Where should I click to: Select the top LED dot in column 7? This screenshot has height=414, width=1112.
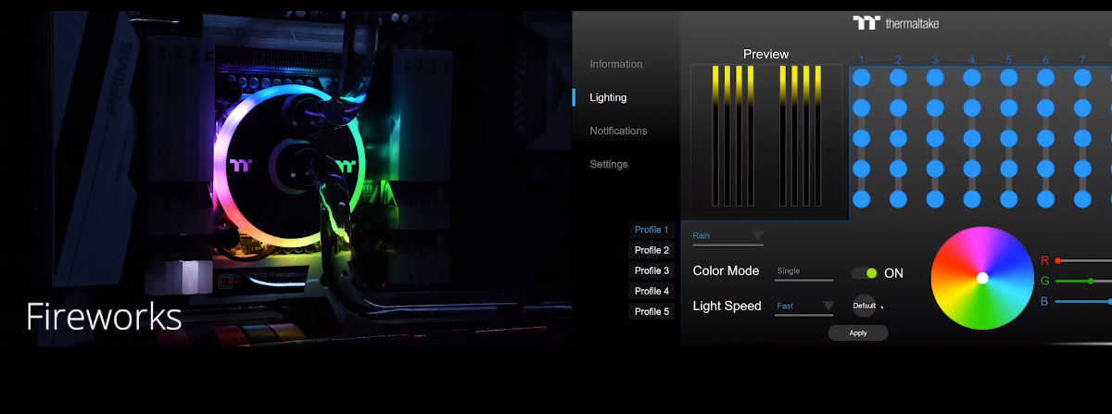[x=1082, y=78]
